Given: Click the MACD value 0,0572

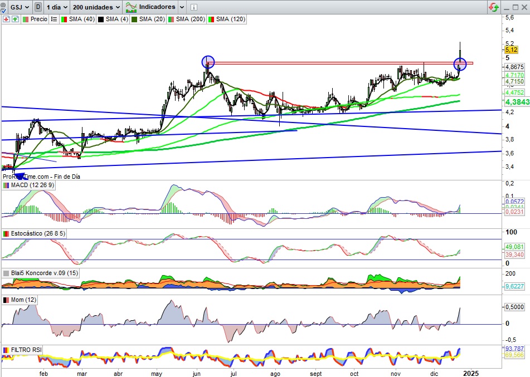Looking at the screenshot, I should 514,202.
